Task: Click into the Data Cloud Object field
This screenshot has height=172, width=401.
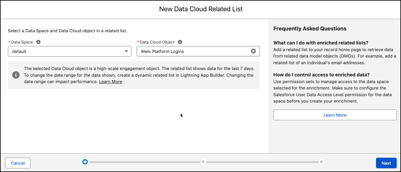Action: point(194,51)
